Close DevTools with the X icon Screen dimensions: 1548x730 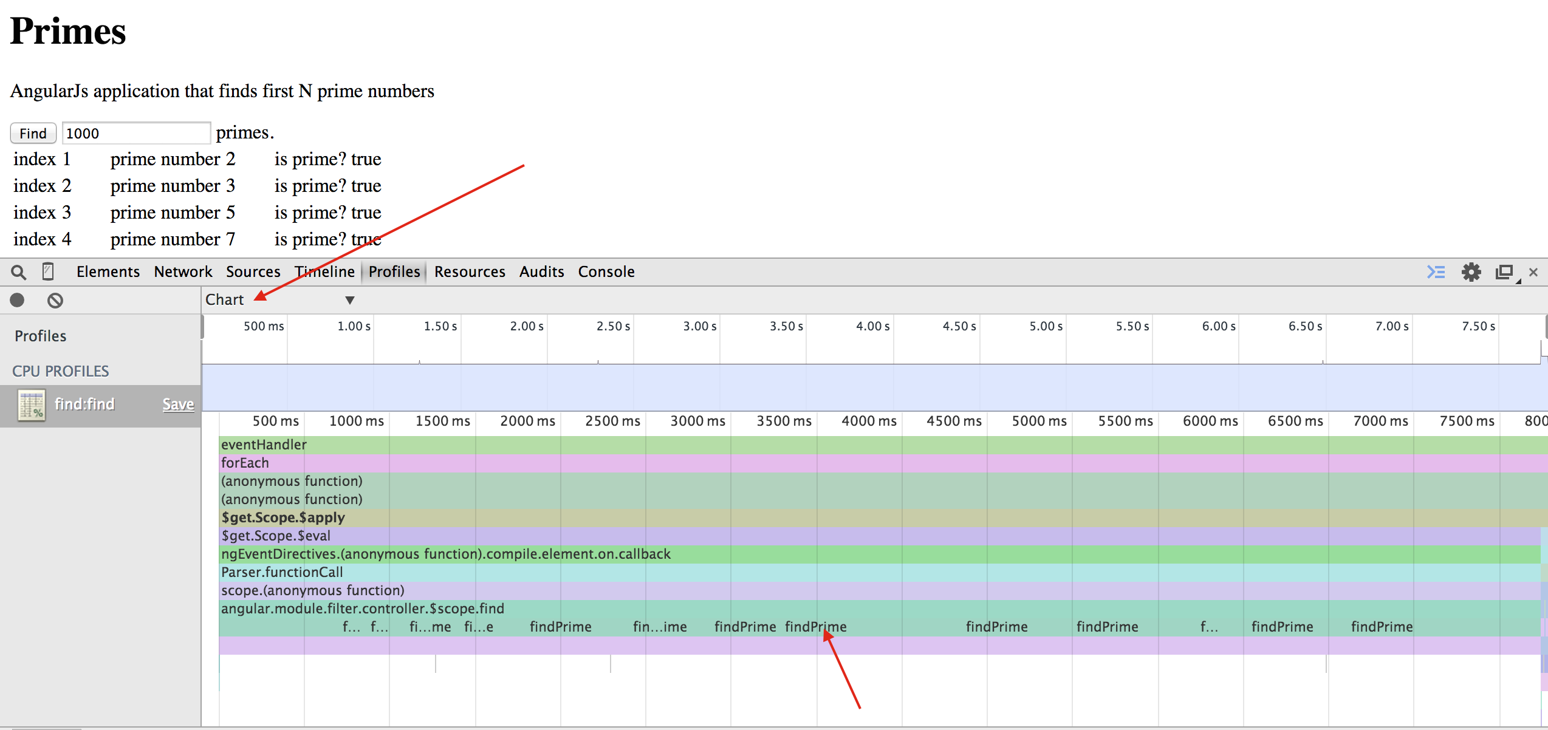(1533, 272)
